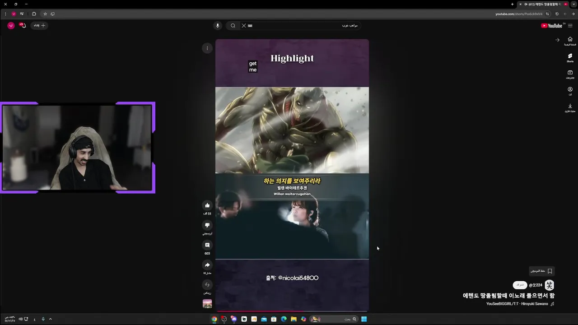
Task: Share the Short using the arrow icon
Action: [x=207, y=265]
